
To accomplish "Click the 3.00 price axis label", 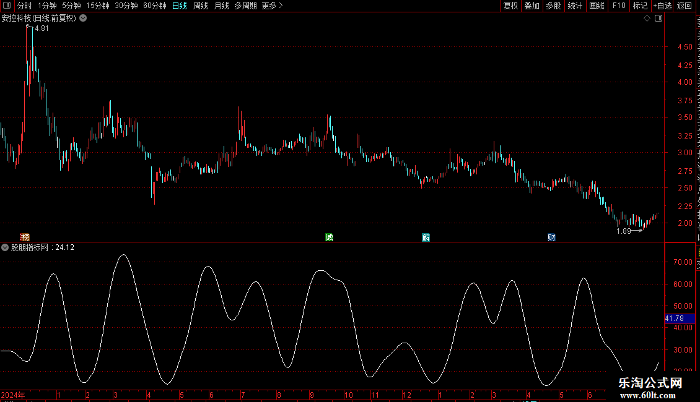I will click(685, 152).
